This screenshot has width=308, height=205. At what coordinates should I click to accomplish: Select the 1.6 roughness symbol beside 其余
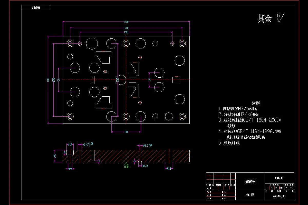click(x=280, y=18)
